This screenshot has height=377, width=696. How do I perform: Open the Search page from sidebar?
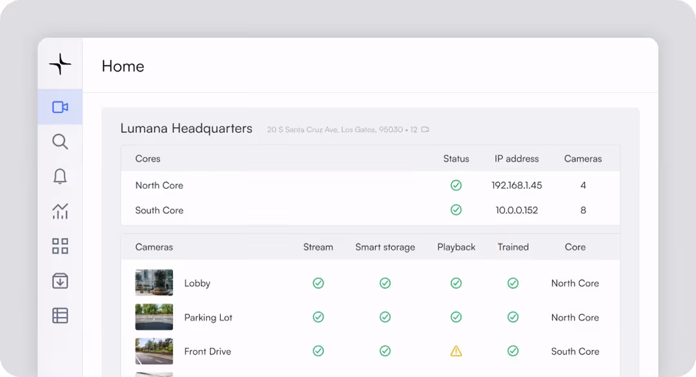[60, 141]
